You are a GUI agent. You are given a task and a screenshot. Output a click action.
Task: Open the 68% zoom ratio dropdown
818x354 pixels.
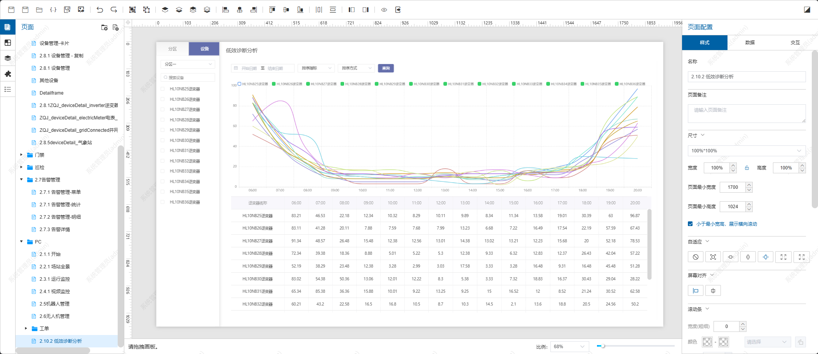pyautogui.click(x=569, y=347)
